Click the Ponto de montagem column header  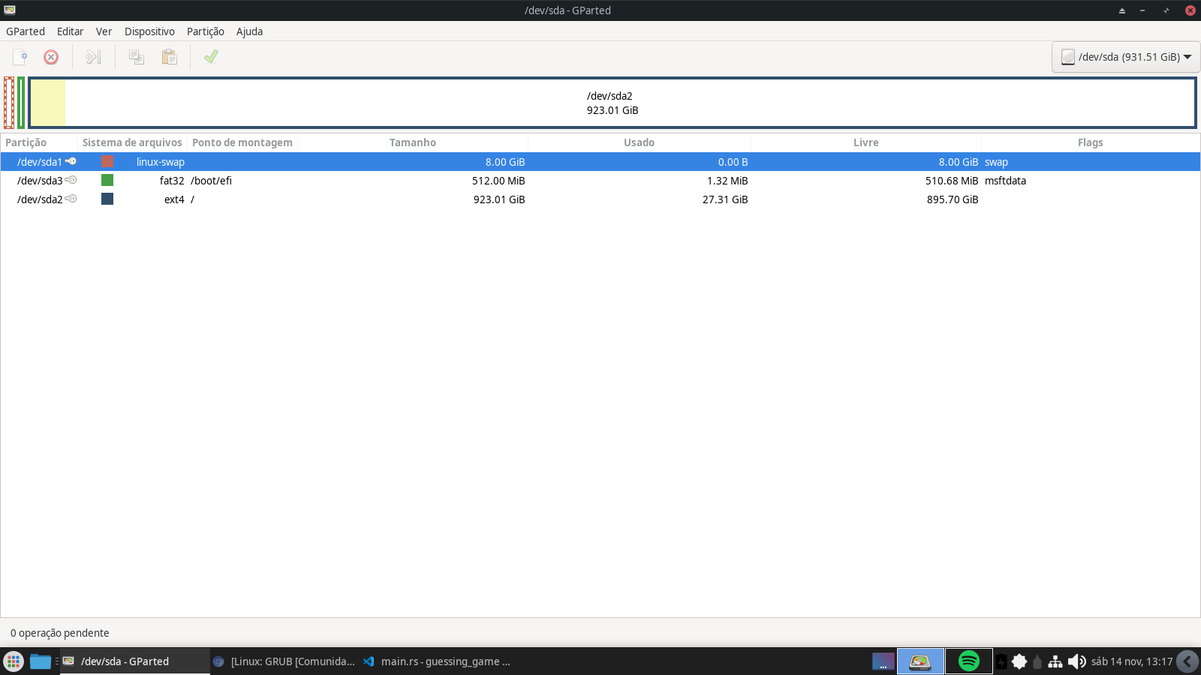[x=242, y=142]
